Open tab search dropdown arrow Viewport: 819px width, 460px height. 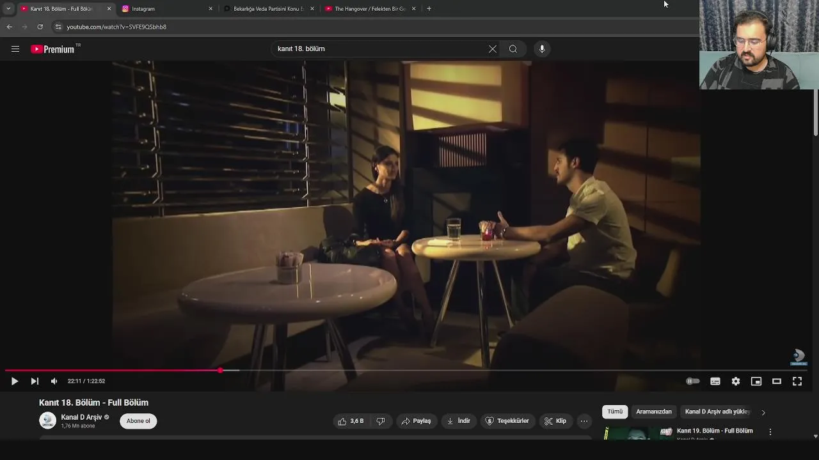tap(8, 9)
